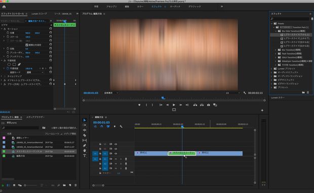Viewport: 314px width, 193px height.
Task: Expand the Scale parameter
Action: coord(4,37)
